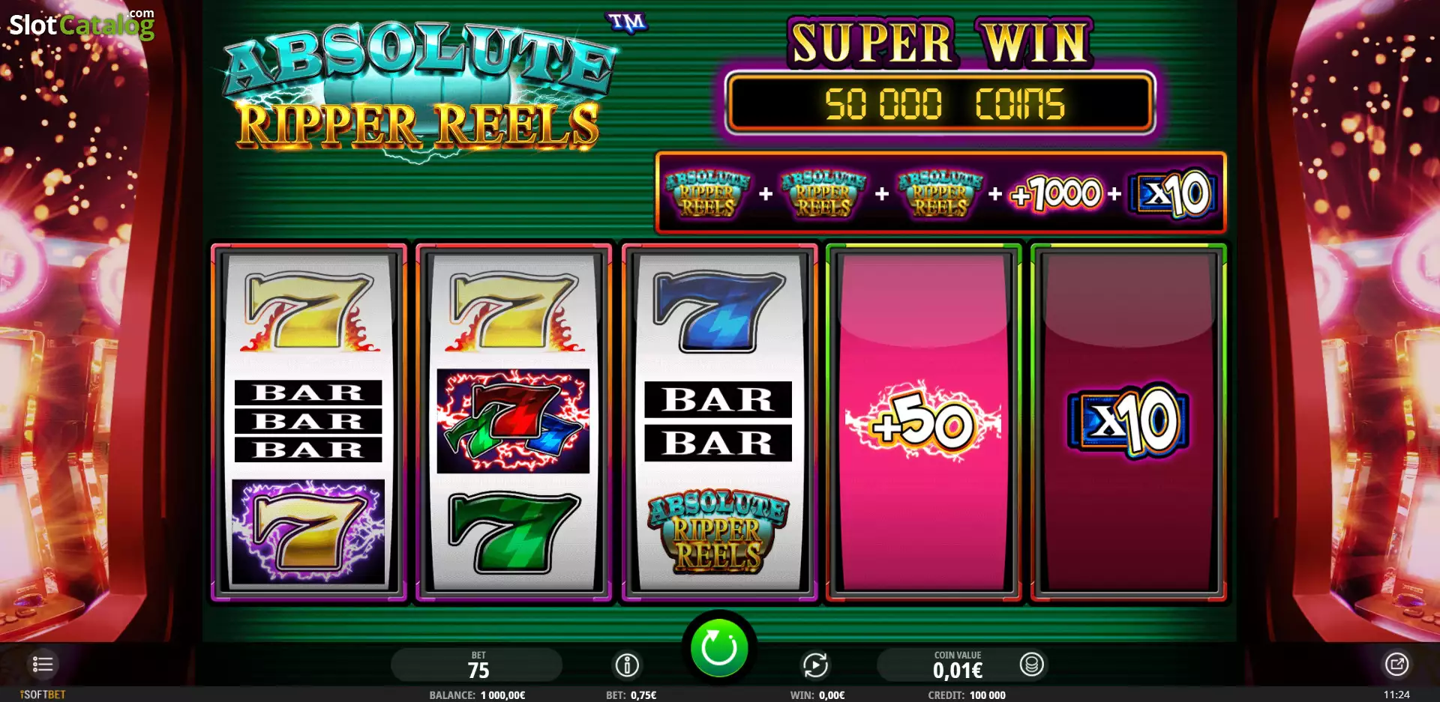Viewport: 1440px width, 702px height.
Task: Click the iSoftBet label at bottom left
Action: tap(43, 695)
